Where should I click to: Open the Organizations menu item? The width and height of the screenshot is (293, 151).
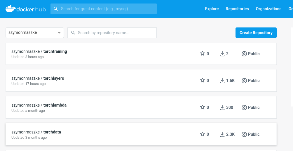[268, 9]
